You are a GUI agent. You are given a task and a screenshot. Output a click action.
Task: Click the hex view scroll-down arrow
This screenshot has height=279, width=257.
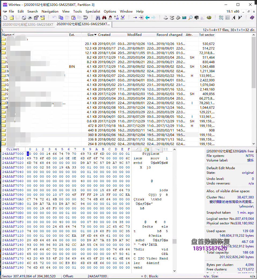[x=174, y=271]
